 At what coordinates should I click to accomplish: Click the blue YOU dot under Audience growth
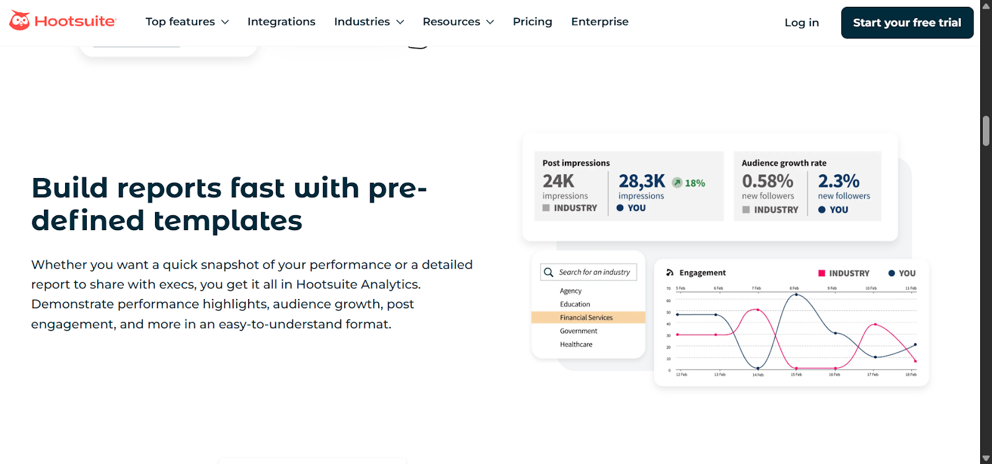[x=821, y=210]
